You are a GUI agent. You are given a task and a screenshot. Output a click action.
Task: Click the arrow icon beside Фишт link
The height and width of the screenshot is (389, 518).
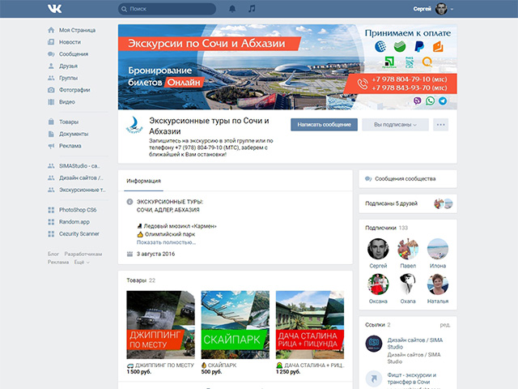pos(374,378)
